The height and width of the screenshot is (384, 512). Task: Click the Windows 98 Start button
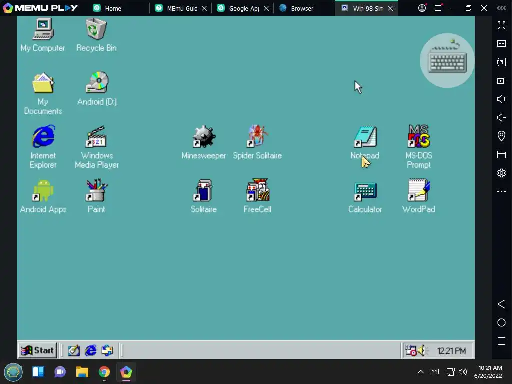click(37, 350)
